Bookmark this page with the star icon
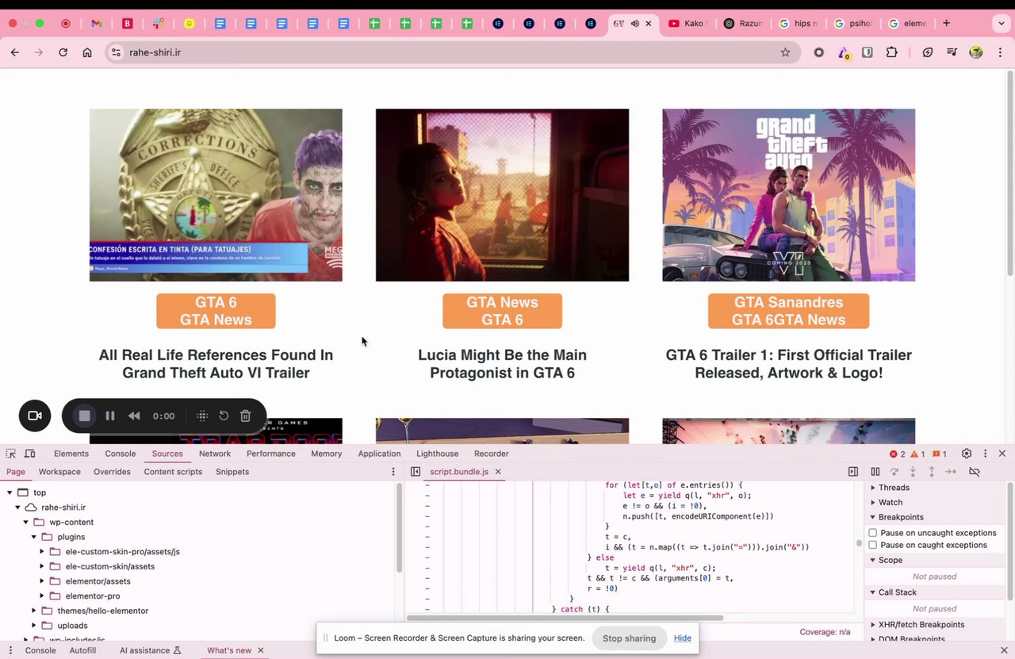The image size is (1015, 659). (785, 52)
